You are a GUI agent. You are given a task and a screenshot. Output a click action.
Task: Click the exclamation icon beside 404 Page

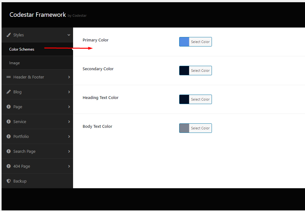point(9,166)
